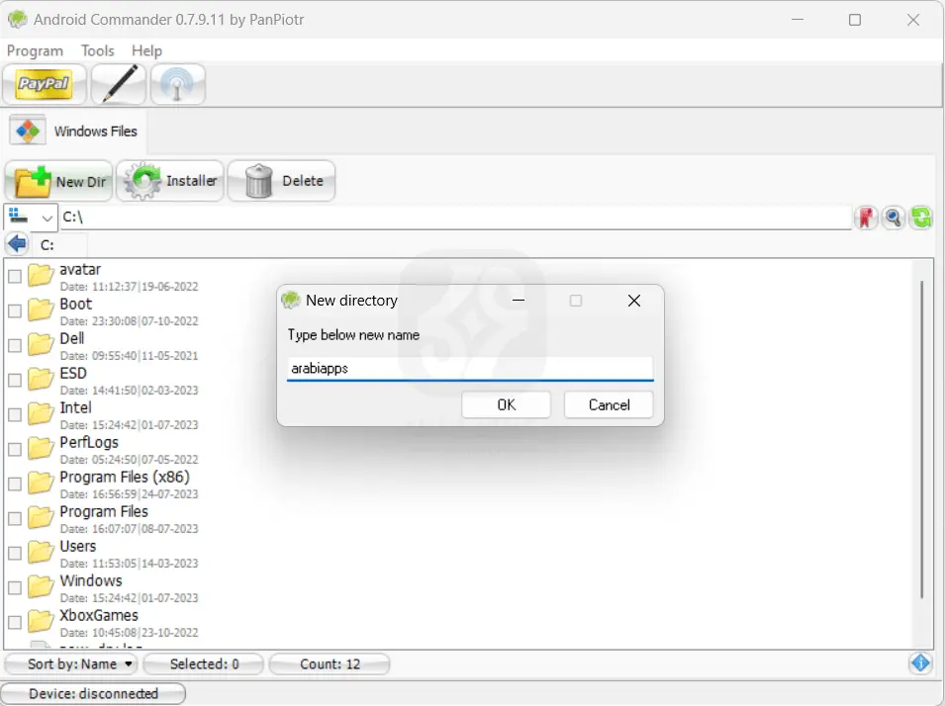Open the wireless connection antenna icon
The width and height of the screenshot is (945, 706).
(x=177, y=84)
